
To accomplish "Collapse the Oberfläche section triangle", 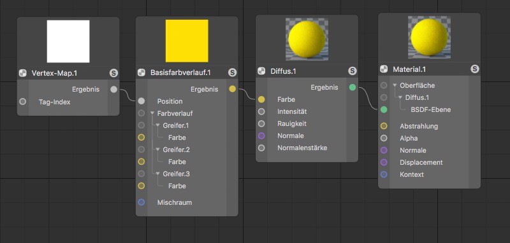I will coord(395,85).
